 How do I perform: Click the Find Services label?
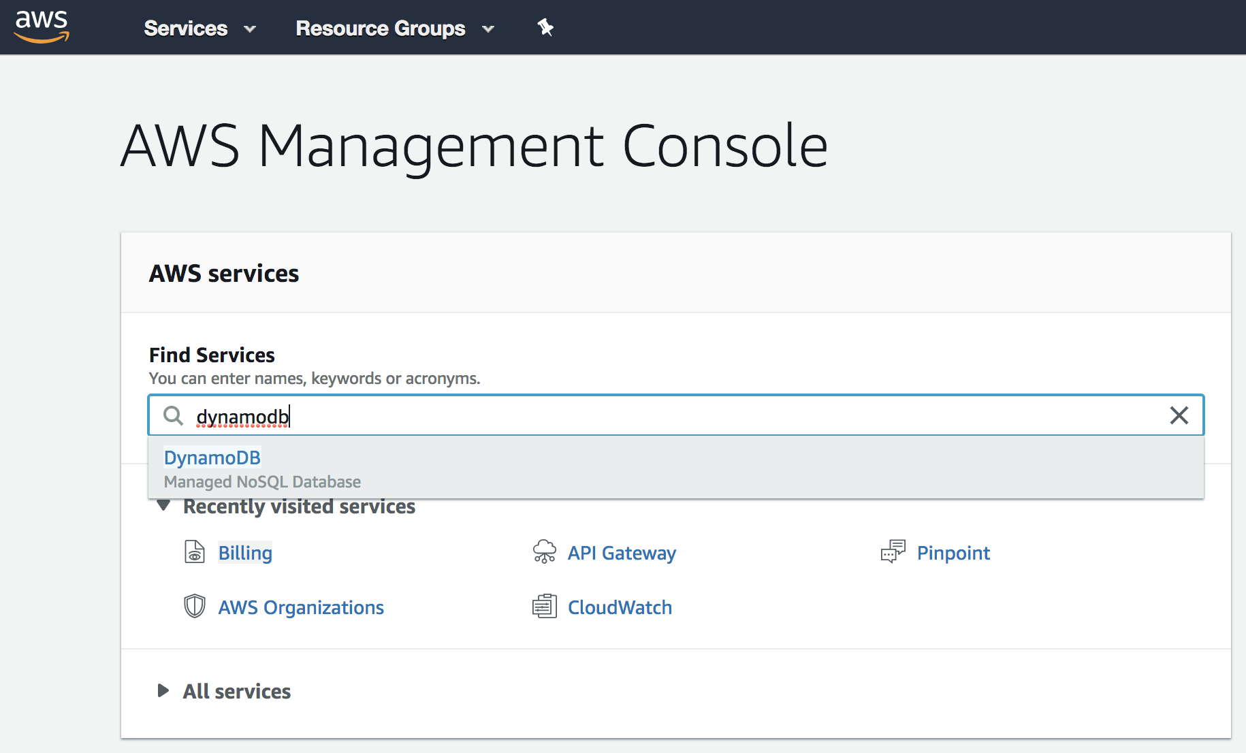(x=212, y=355)
